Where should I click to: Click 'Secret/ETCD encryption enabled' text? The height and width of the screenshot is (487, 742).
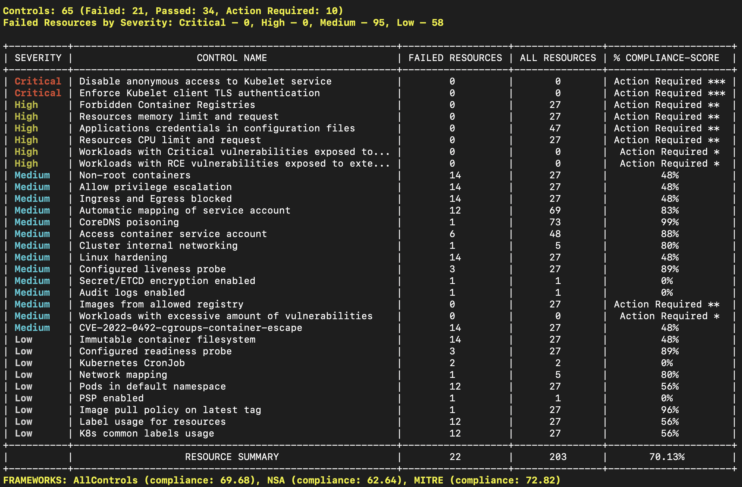pos(167,281)
